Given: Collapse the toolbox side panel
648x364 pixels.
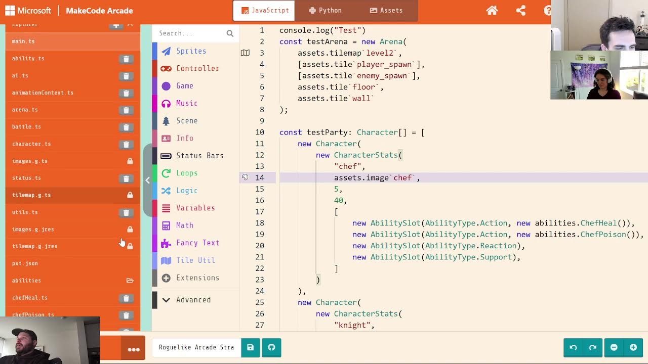Looking at the screenshot, I should [x=147, y=180].
